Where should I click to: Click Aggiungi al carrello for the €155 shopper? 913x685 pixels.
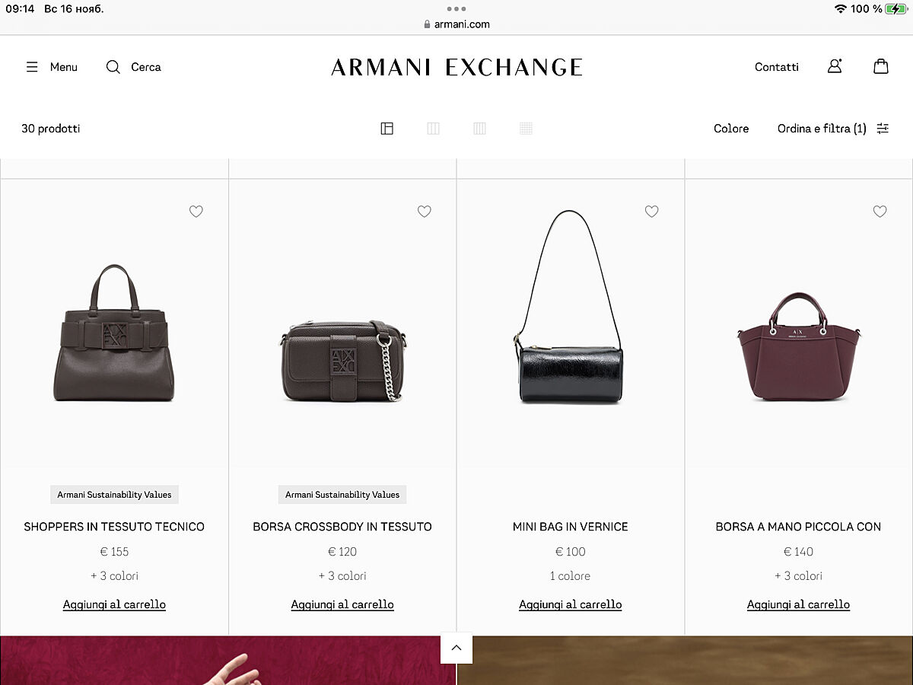tap(114, 604)
